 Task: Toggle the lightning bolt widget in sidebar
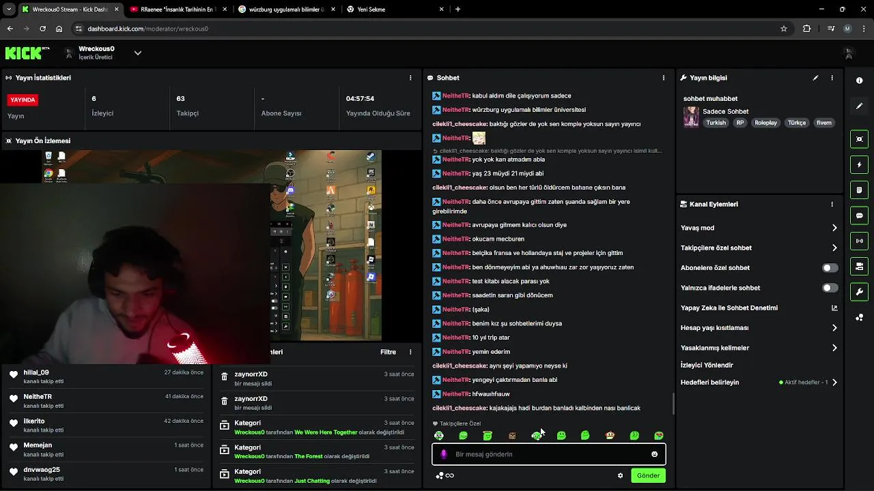click(x=859, y=164)
